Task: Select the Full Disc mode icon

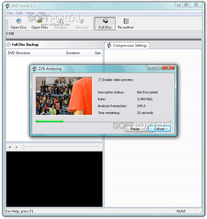Action: [x=105, y=21]
